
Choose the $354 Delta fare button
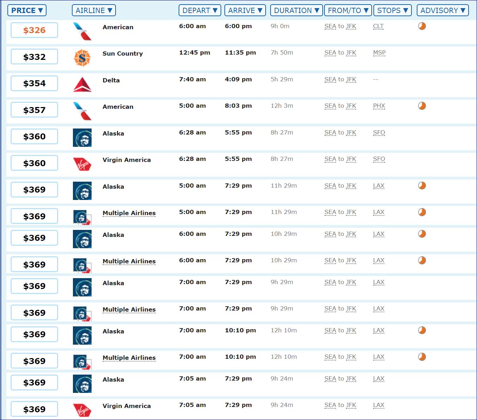click(34, 83)
